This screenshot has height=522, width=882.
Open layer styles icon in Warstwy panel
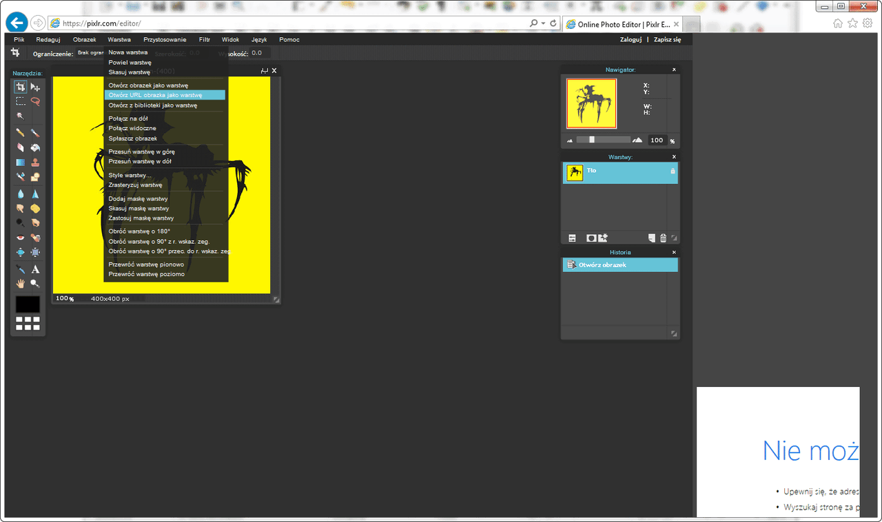(603, 238)
